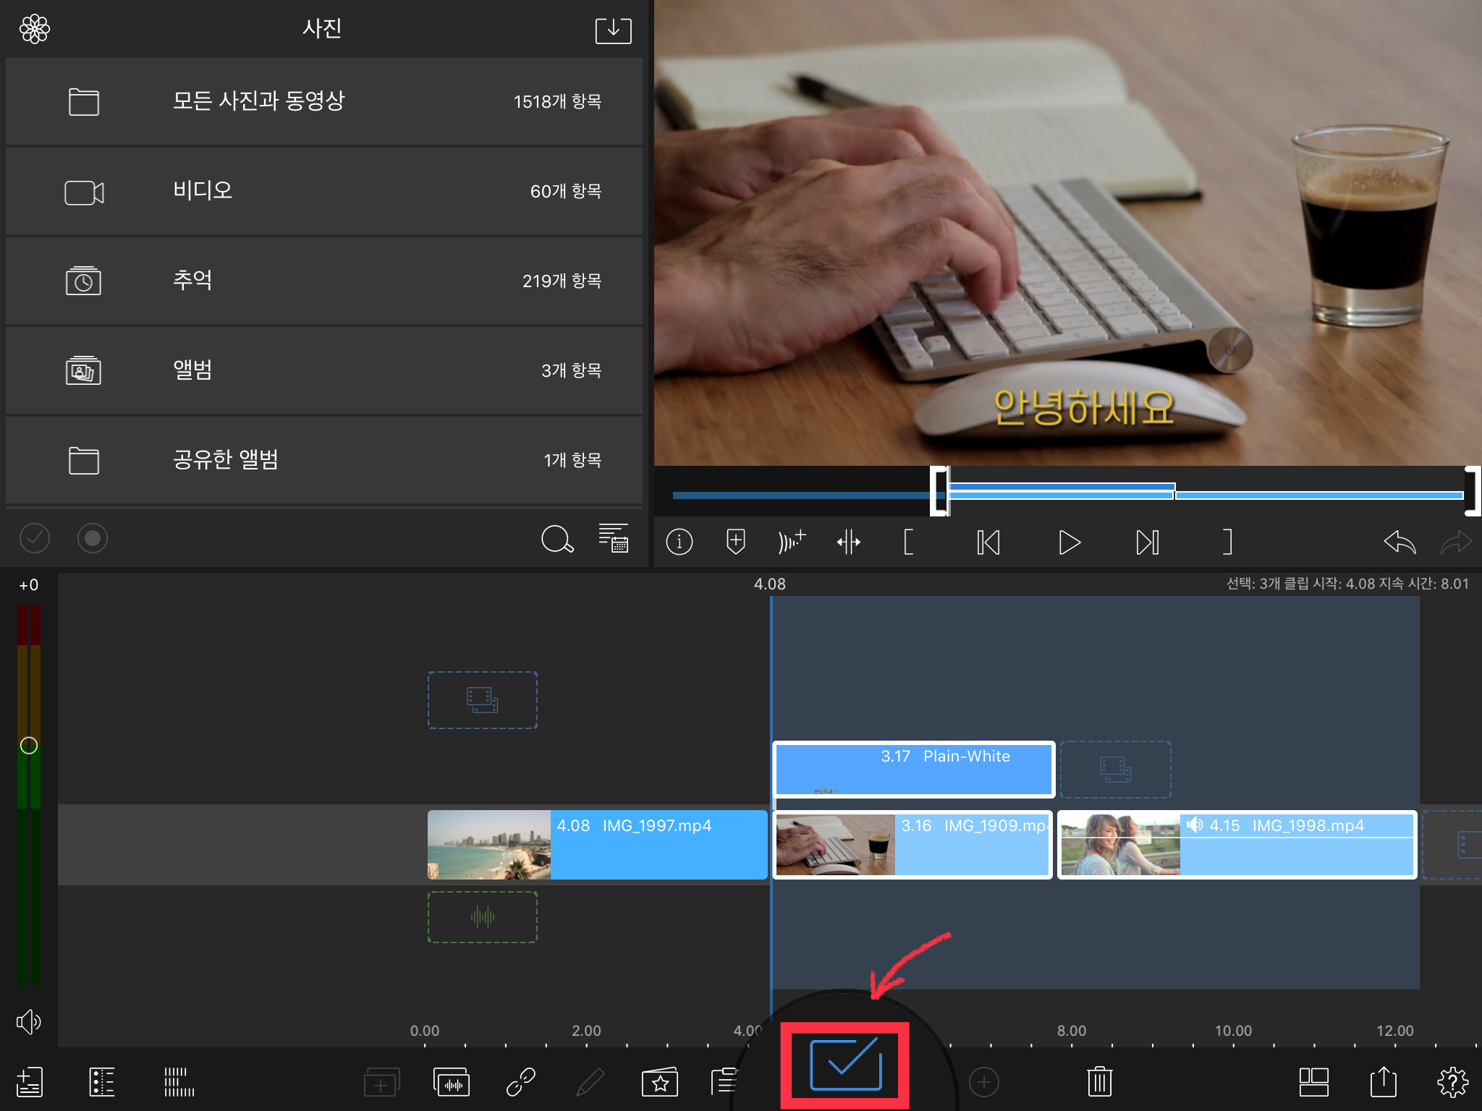Image resolution: width=1482 pixels, height=1111 pixels.
Task: Add a marker with shield-plus icon
Action: click(735, 542)
